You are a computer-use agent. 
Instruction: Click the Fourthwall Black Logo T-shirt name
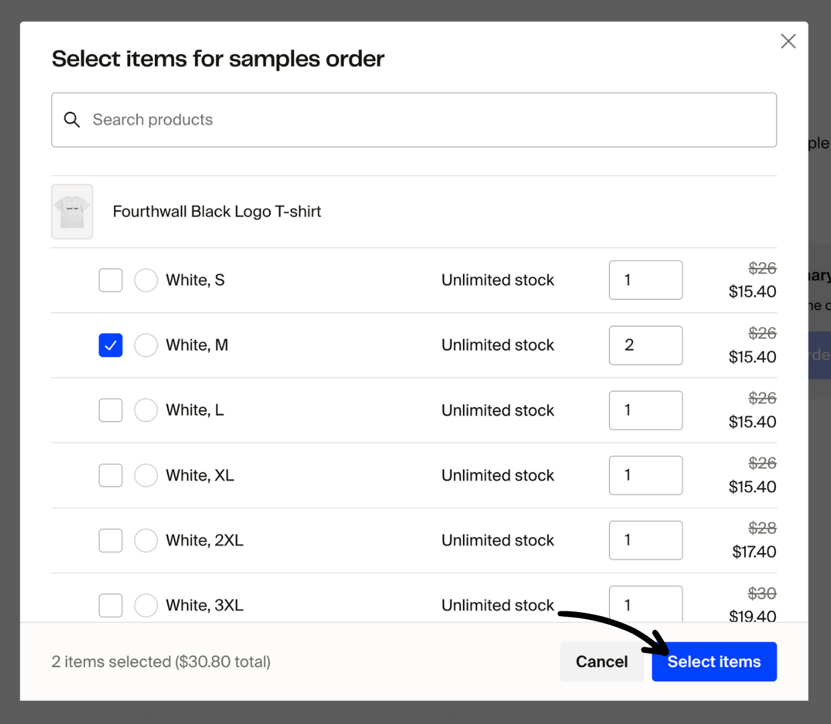coord(217,211)
